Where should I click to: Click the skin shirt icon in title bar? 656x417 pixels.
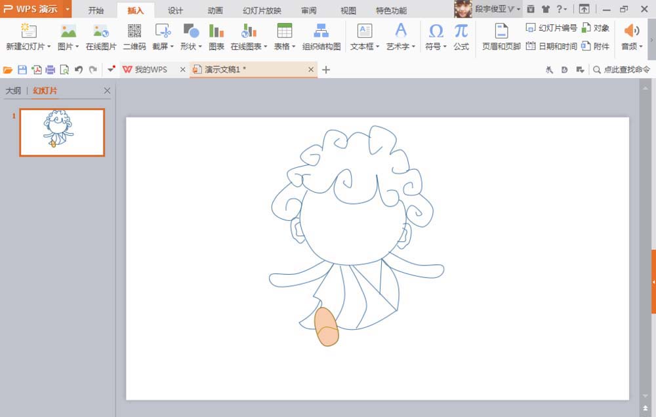[x=546, y=9]
